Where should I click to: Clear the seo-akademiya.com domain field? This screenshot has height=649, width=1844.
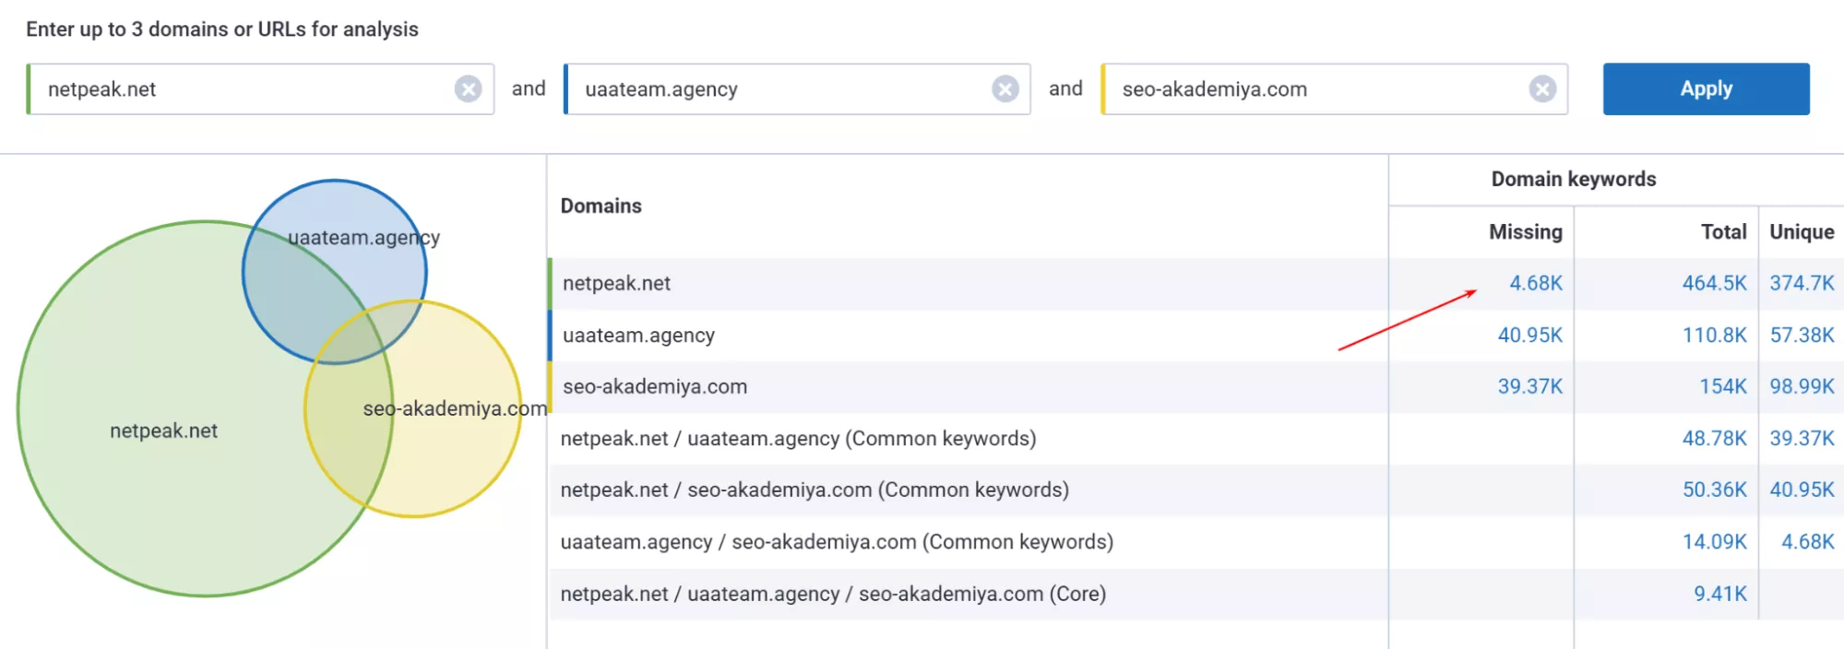tap(1541, 89)
